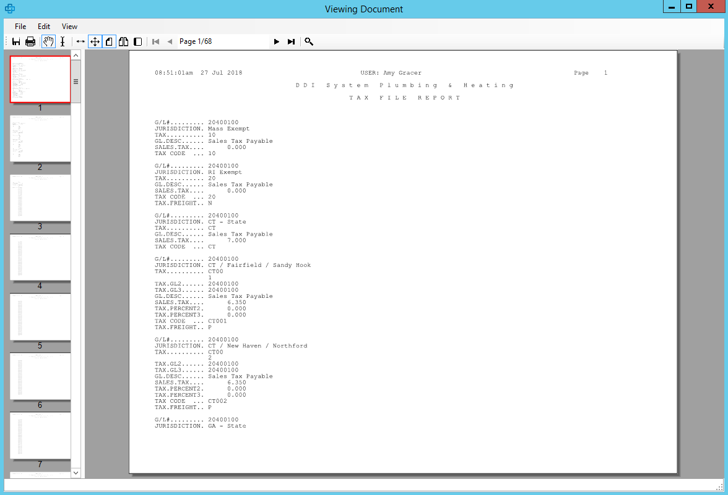Switch to facing pages layout
Screen dimensions: 728x495
(x=124, y=41)
